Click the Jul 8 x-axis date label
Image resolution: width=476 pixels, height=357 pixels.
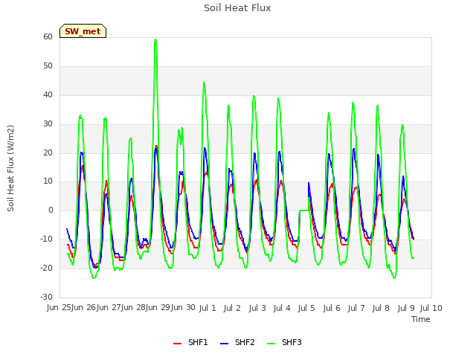point(381,308)
